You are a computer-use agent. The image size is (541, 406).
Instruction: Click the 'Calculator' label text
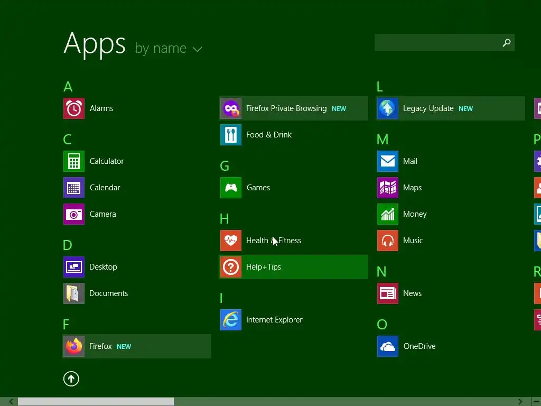[107, 161]
